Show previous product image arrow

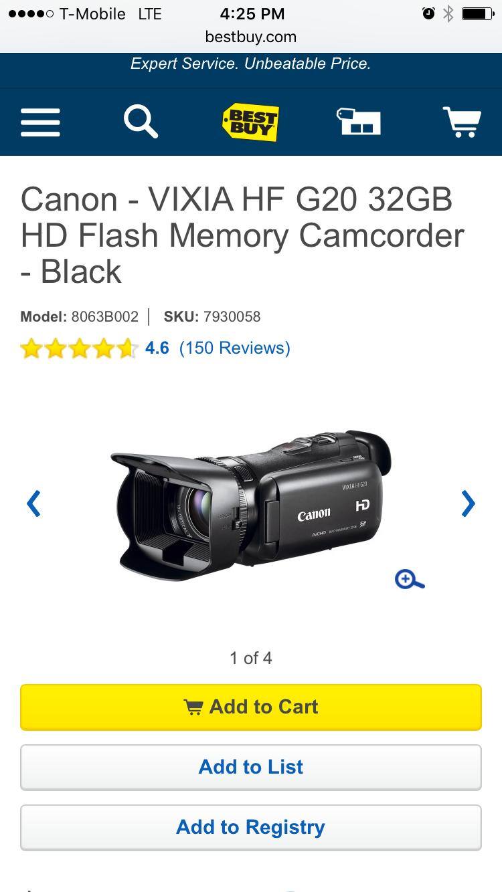[x=33, y=504]
